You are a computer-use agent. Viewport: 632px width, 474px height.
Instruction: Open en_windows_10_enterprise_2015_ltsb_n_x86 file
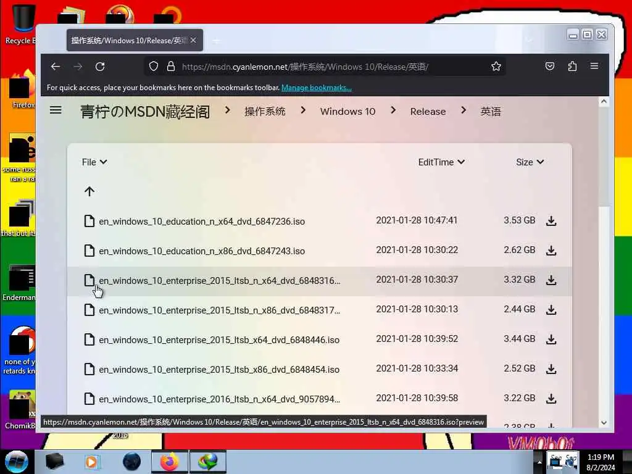tap(220, 310)
